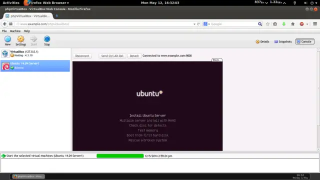
Task: Open the File menu
Action: (x=4, y=31)
